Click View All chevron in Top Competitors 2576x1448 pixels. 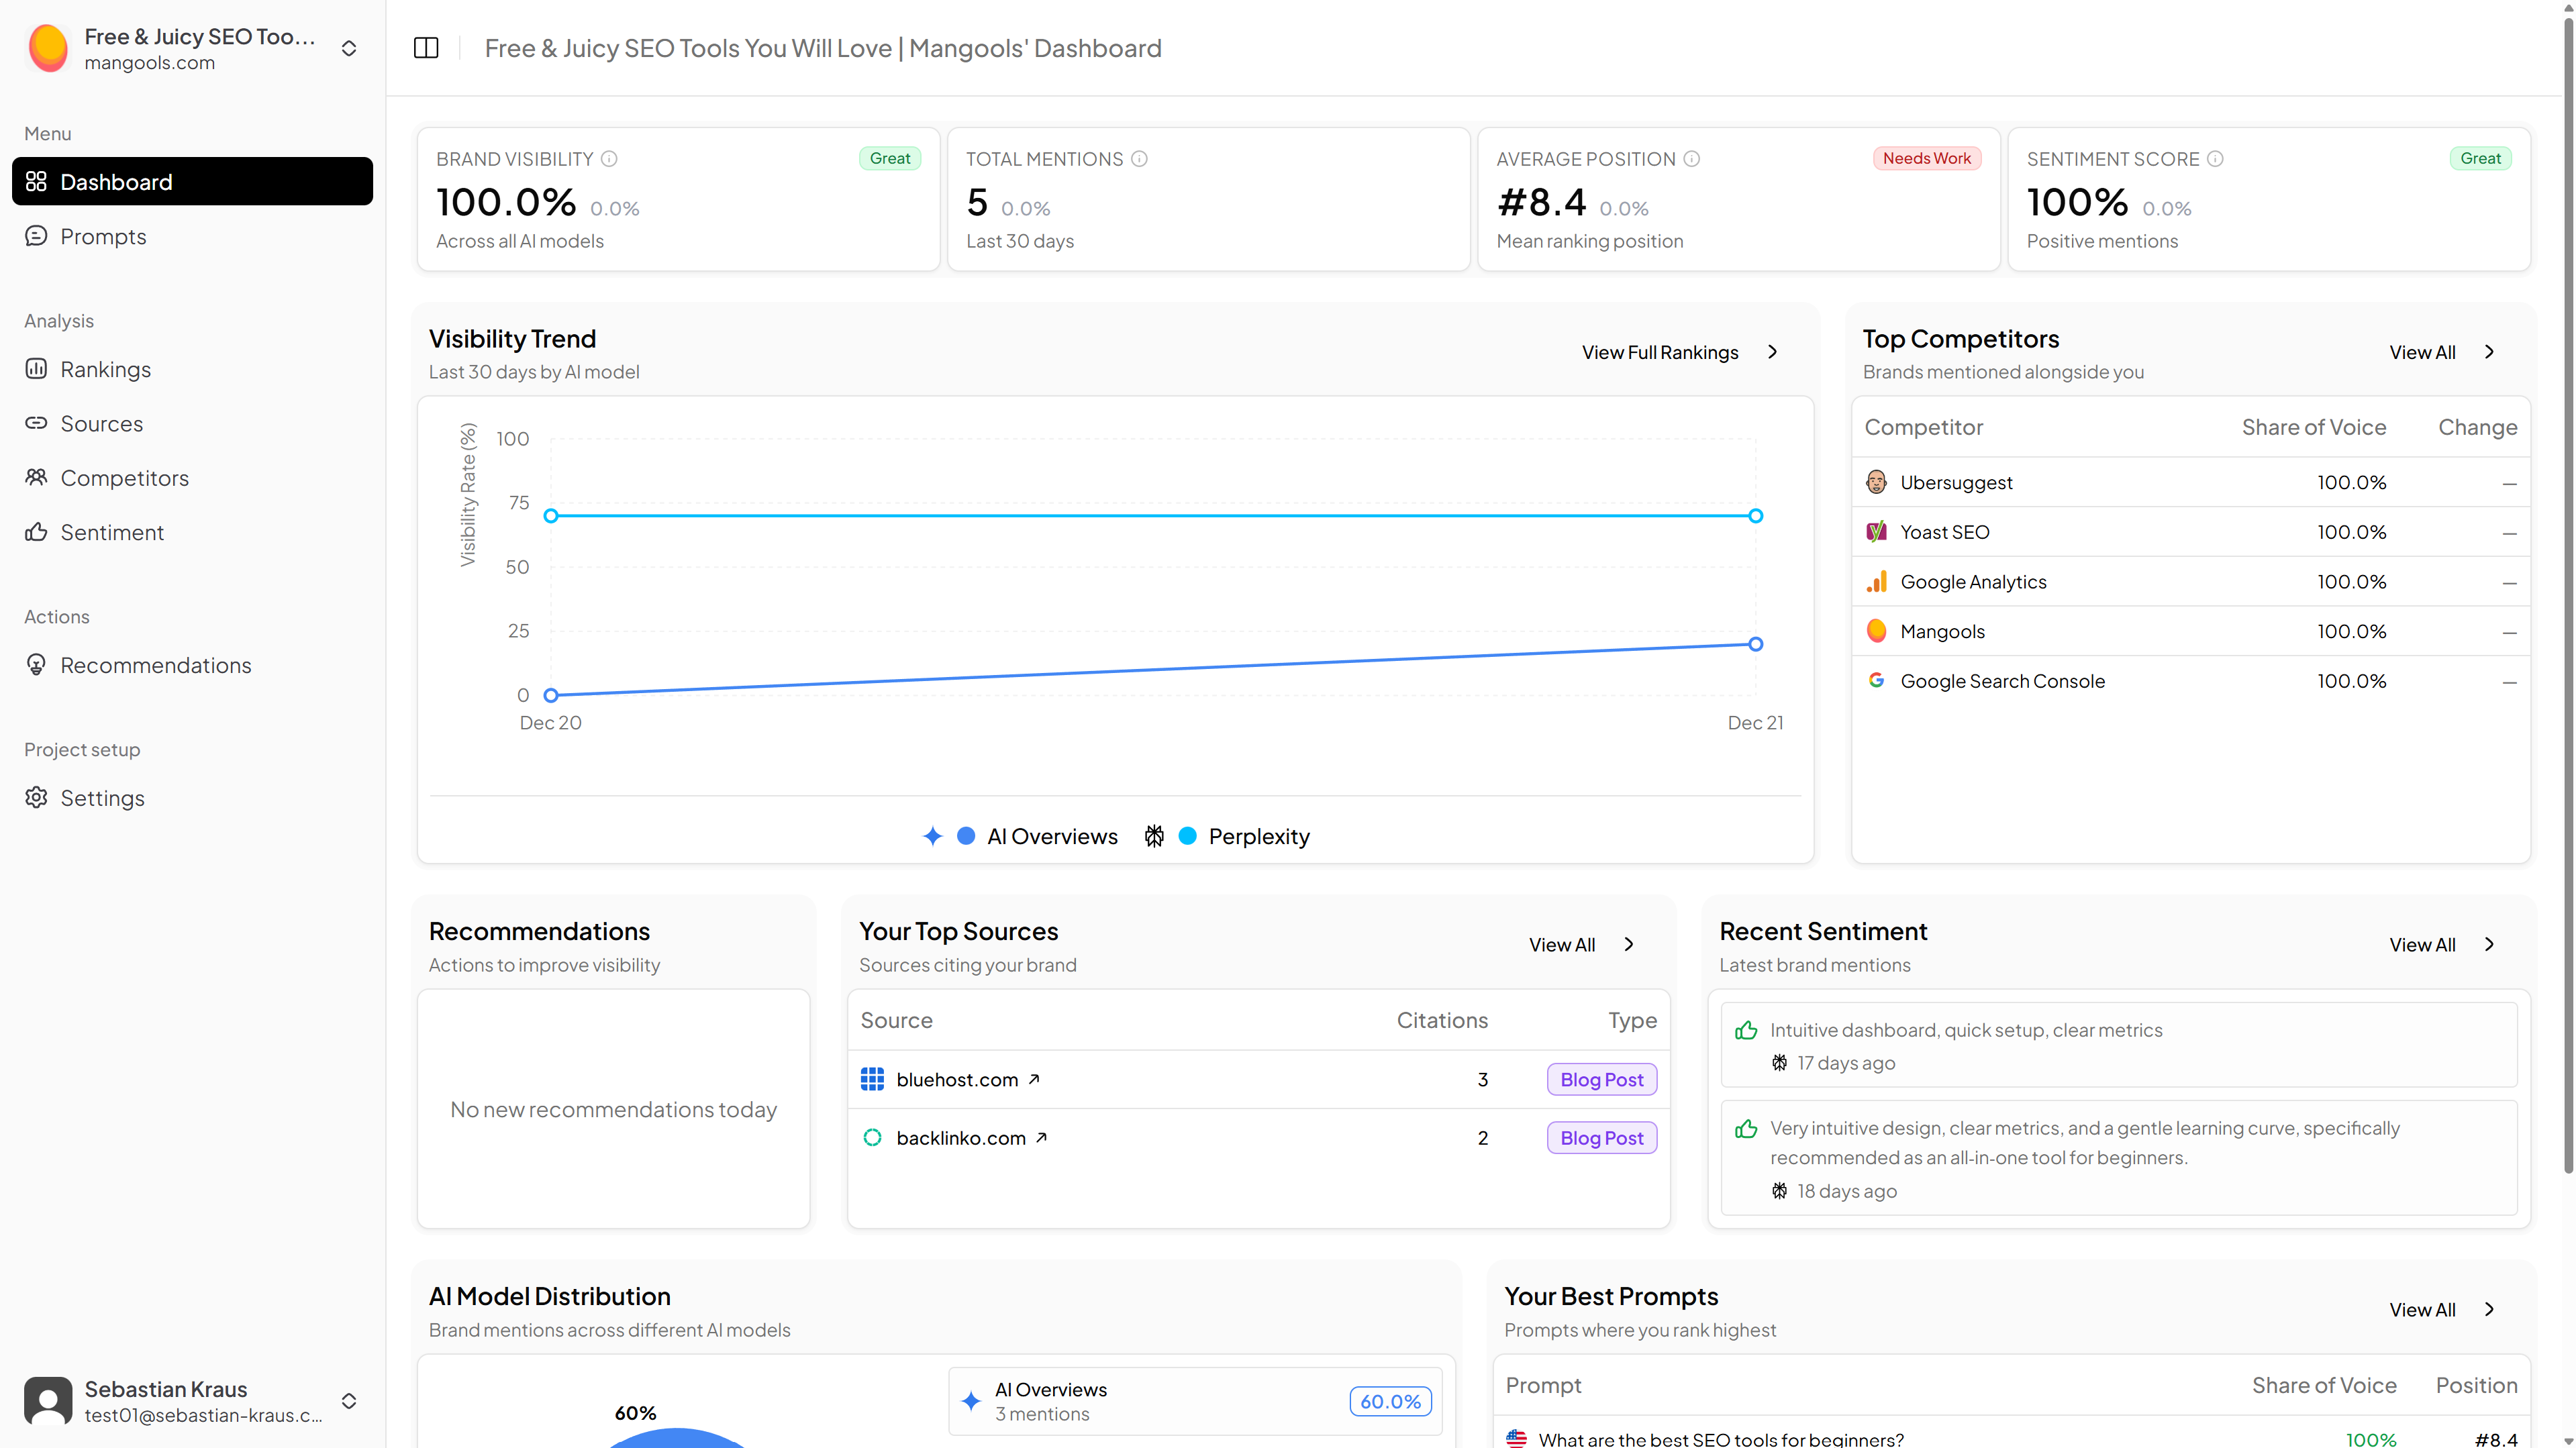2489,352
